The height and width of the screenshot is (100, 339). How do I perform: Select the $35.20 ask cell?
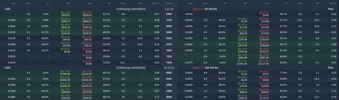click(87, 44)
